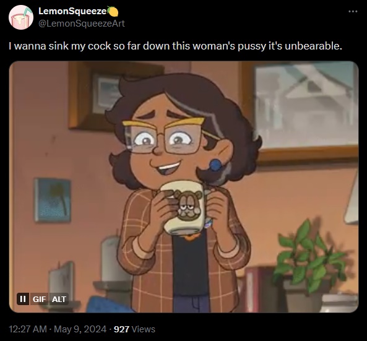Click the tweet text body

point(175,46)
